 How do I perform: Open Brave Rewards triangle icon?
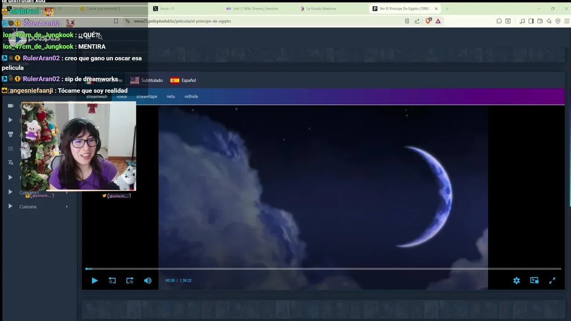click(438, 21)
